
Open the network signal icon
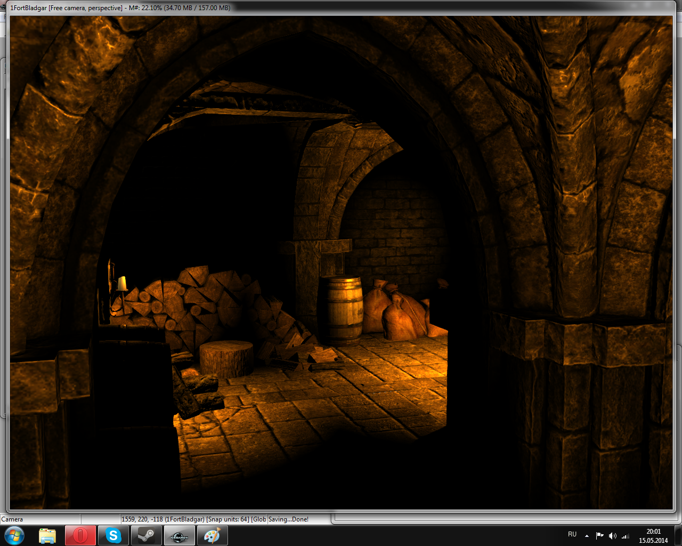point(626,536)
